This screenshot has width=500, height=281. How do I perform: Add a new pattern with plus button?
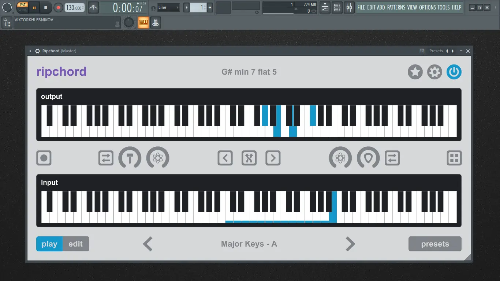pyautogui.click(x=210, y=7)
